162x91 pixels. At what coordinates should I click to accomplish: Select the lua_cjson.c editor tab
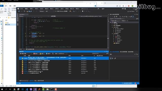pyautogui.click(x=22, y=14)
